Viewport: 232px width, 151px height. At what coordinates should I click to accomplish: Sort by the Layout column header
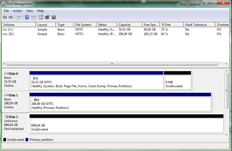click(x=46, y=25)
